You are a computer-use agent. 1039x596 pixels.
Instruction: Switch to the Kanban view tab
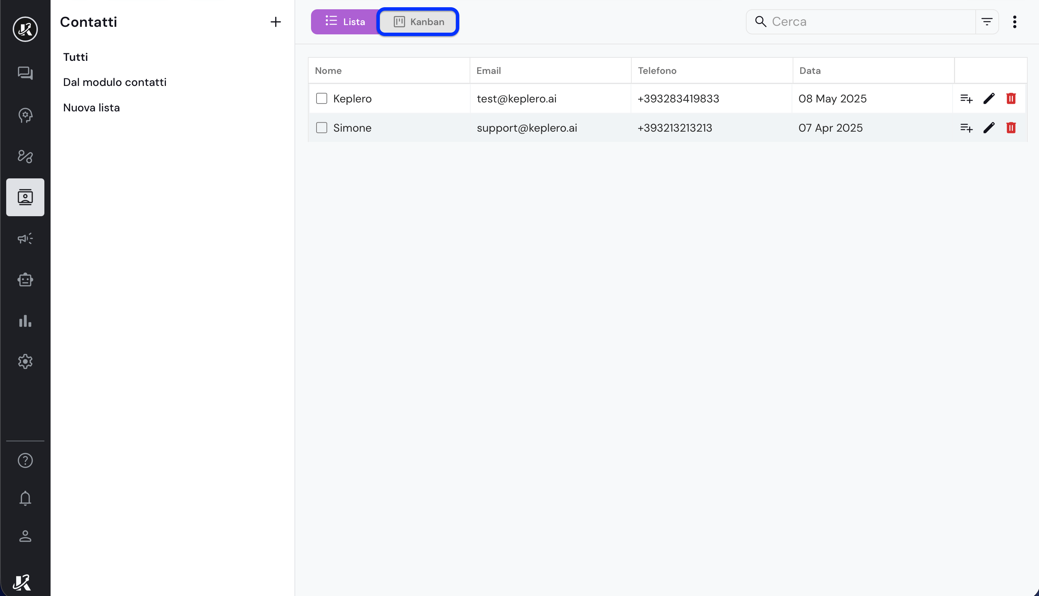tap(418, 22)
